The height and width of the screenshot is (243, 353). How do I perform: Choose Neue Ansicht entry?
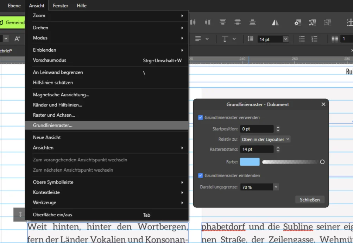coord(107,138)
